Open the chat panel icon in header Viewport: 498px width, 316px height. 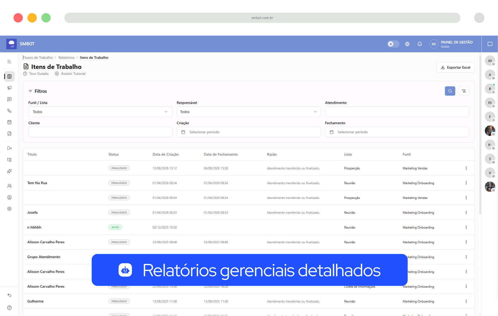point(490,44)
